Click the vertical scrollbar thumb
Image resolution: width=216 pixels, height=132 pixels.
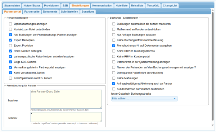[212, 67]
